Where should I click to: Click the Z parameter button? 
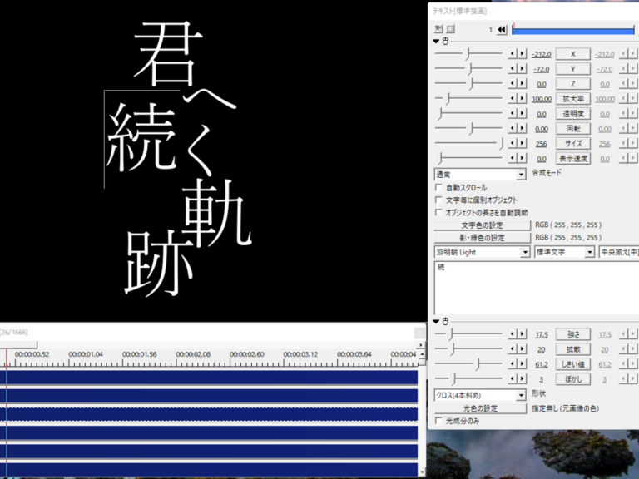coord(573,83)
